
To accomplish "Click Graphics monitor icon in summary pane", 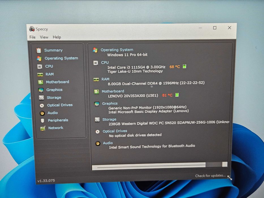I will coord(97,104).
